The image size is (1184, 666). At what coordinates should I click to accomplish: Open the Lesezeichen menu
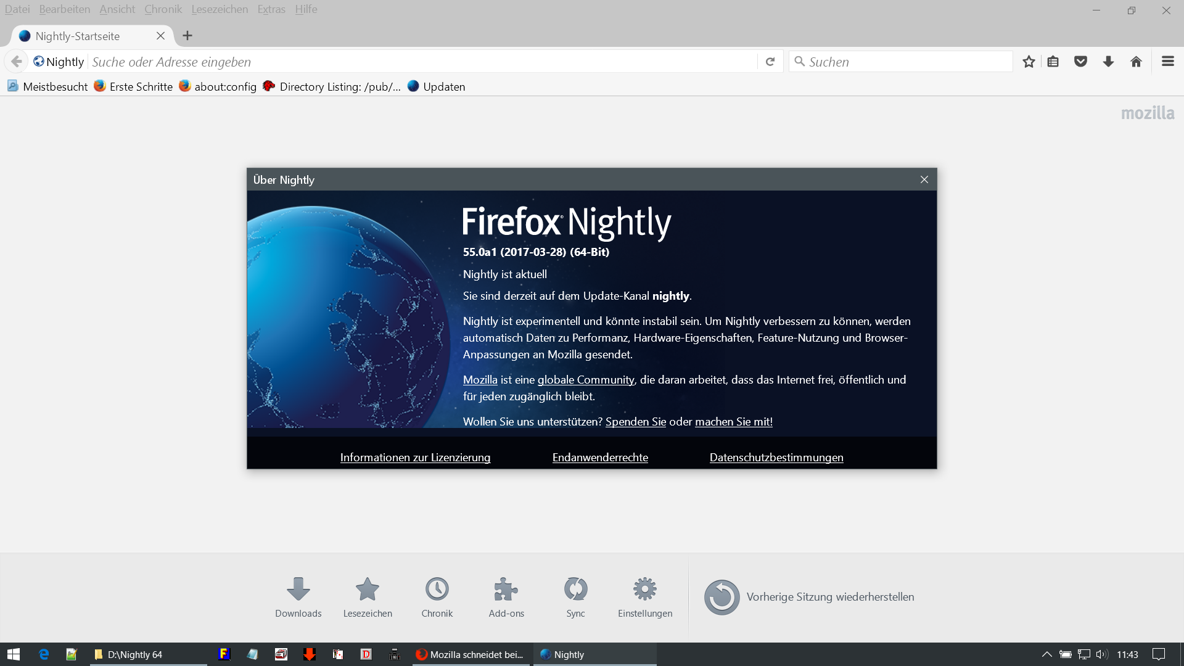[220, 9]
